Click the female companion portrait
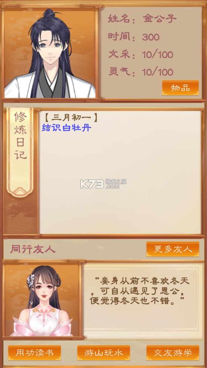This screenshot has width=207, height=368. pos(41,301)
